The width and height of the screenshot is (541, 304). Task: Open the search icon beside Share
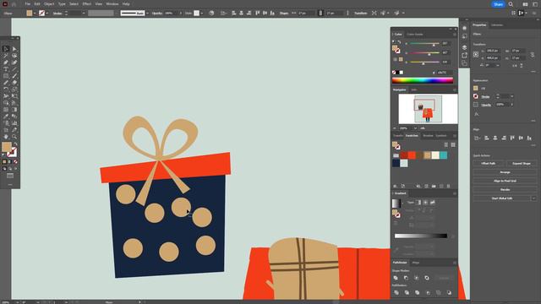click(x=511, y=4)
